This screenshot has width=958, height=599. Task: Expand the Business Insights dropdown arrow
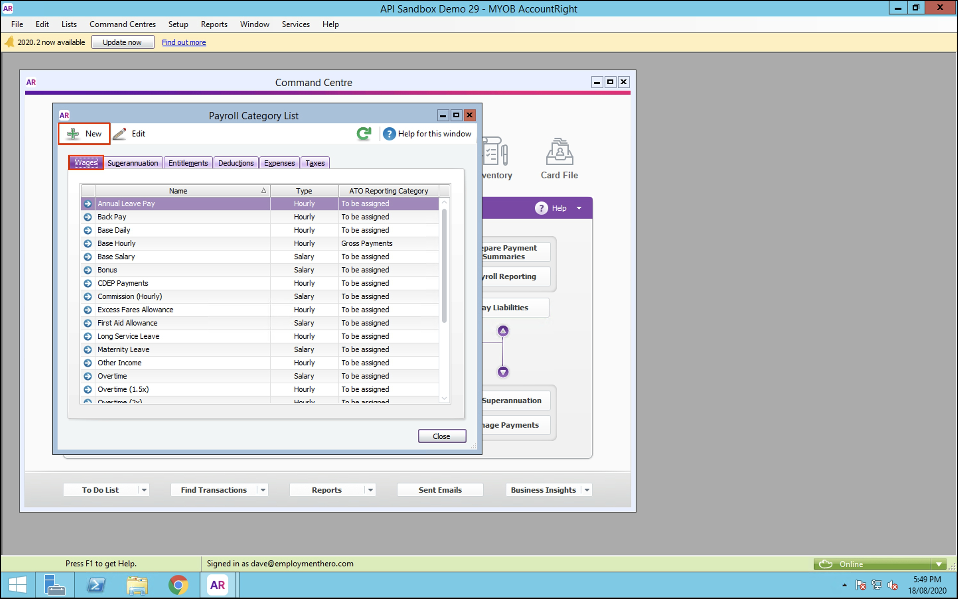pyautogui.click(x=587, y=490)
